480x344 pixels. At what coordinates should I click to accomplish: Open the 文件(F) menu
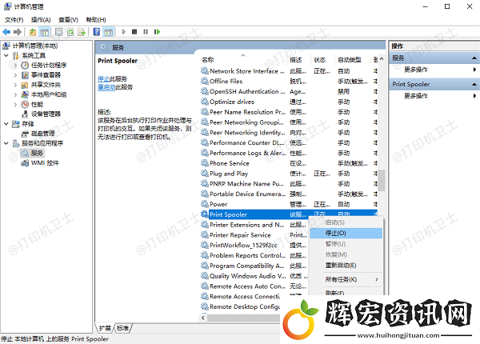pos(14,20)
